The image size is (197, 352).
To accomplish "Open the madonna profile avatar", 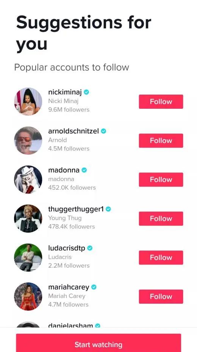I will point(28,179).
